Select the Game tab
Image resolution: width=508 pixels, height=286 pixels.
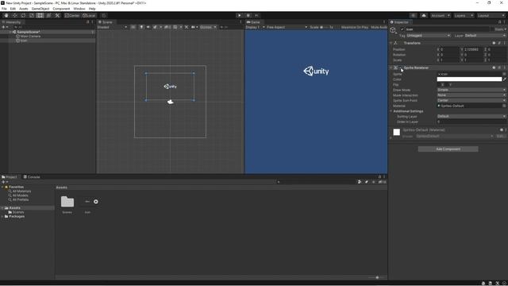click(x=253, y=22)
